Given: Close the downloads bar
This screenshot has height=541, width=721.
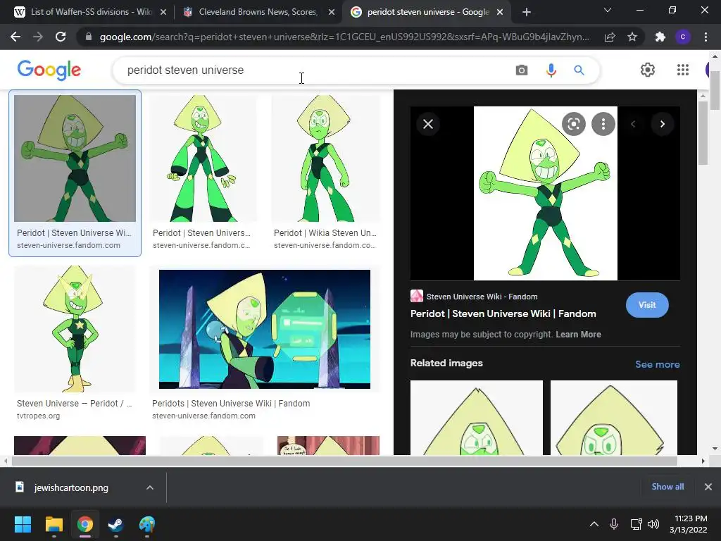Looking at the screenshot, I should click(708, 487).
